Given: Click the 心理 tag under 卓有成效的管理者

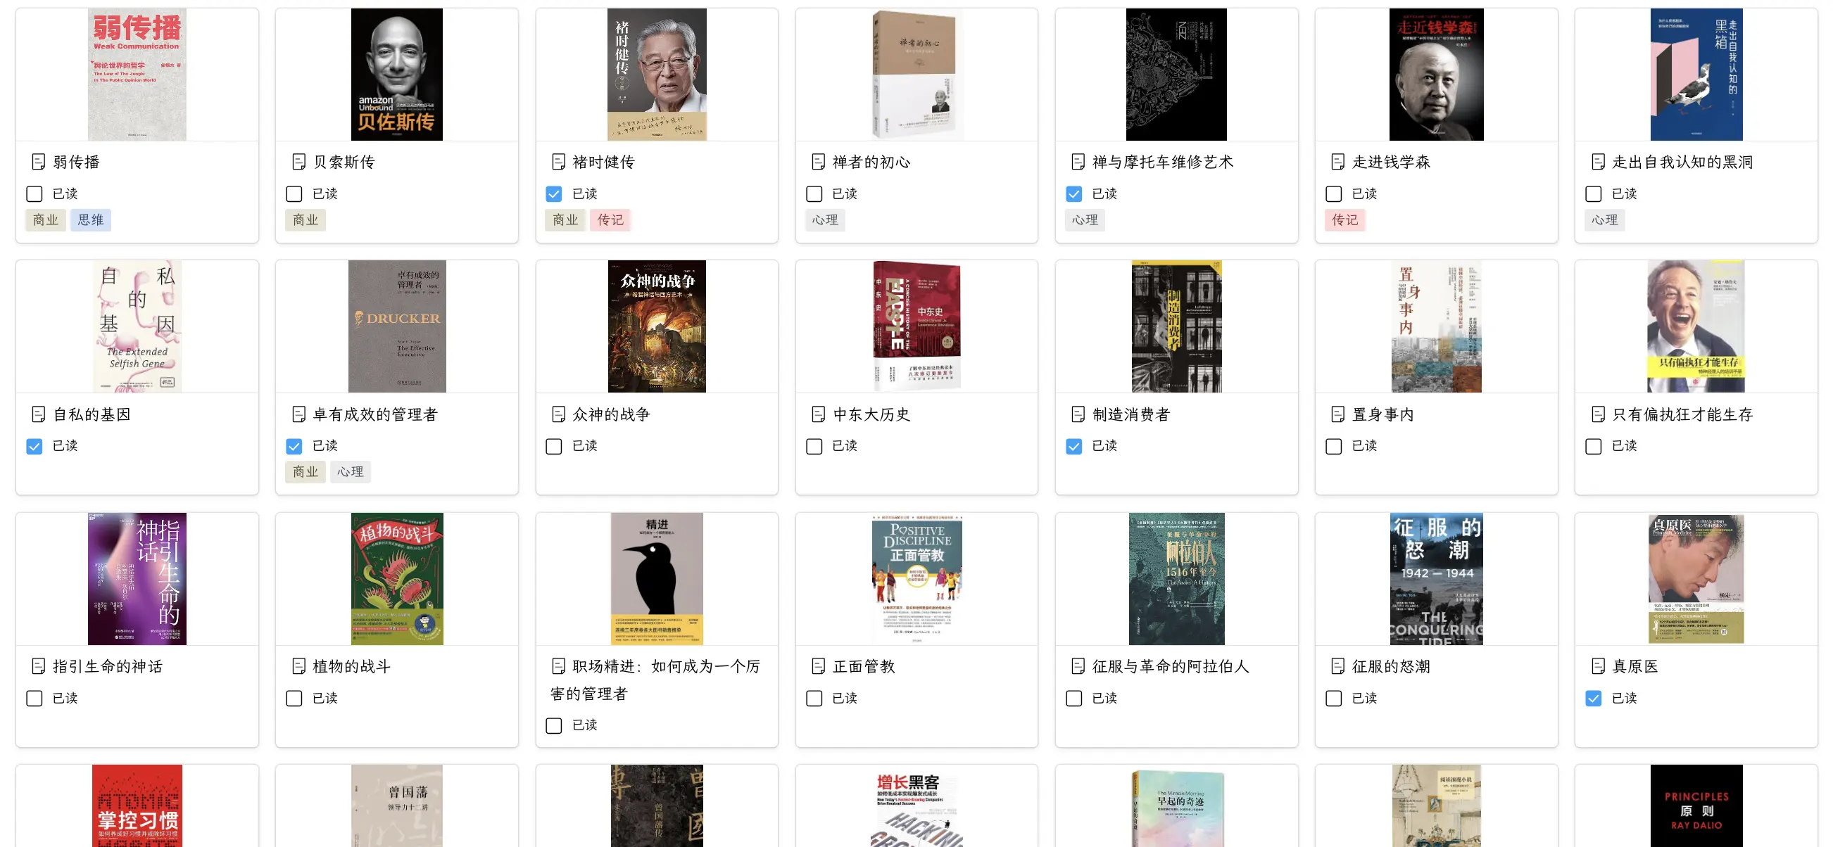Looking at the screenshot, I should (x=350, y=471).
